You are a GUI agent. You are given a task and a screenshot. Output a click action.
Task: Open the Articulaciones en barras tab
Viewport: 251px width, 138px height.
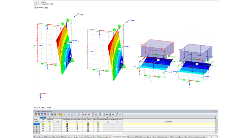click(x=144, y=137)
